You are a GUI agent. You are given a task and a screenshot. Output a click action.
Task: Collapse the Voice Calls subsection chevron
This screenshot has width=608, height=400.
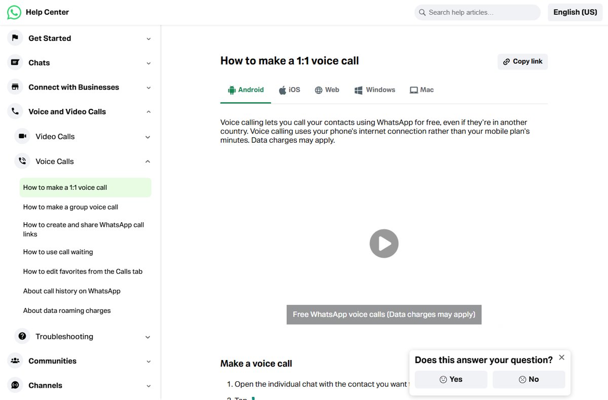pos(147,162)
